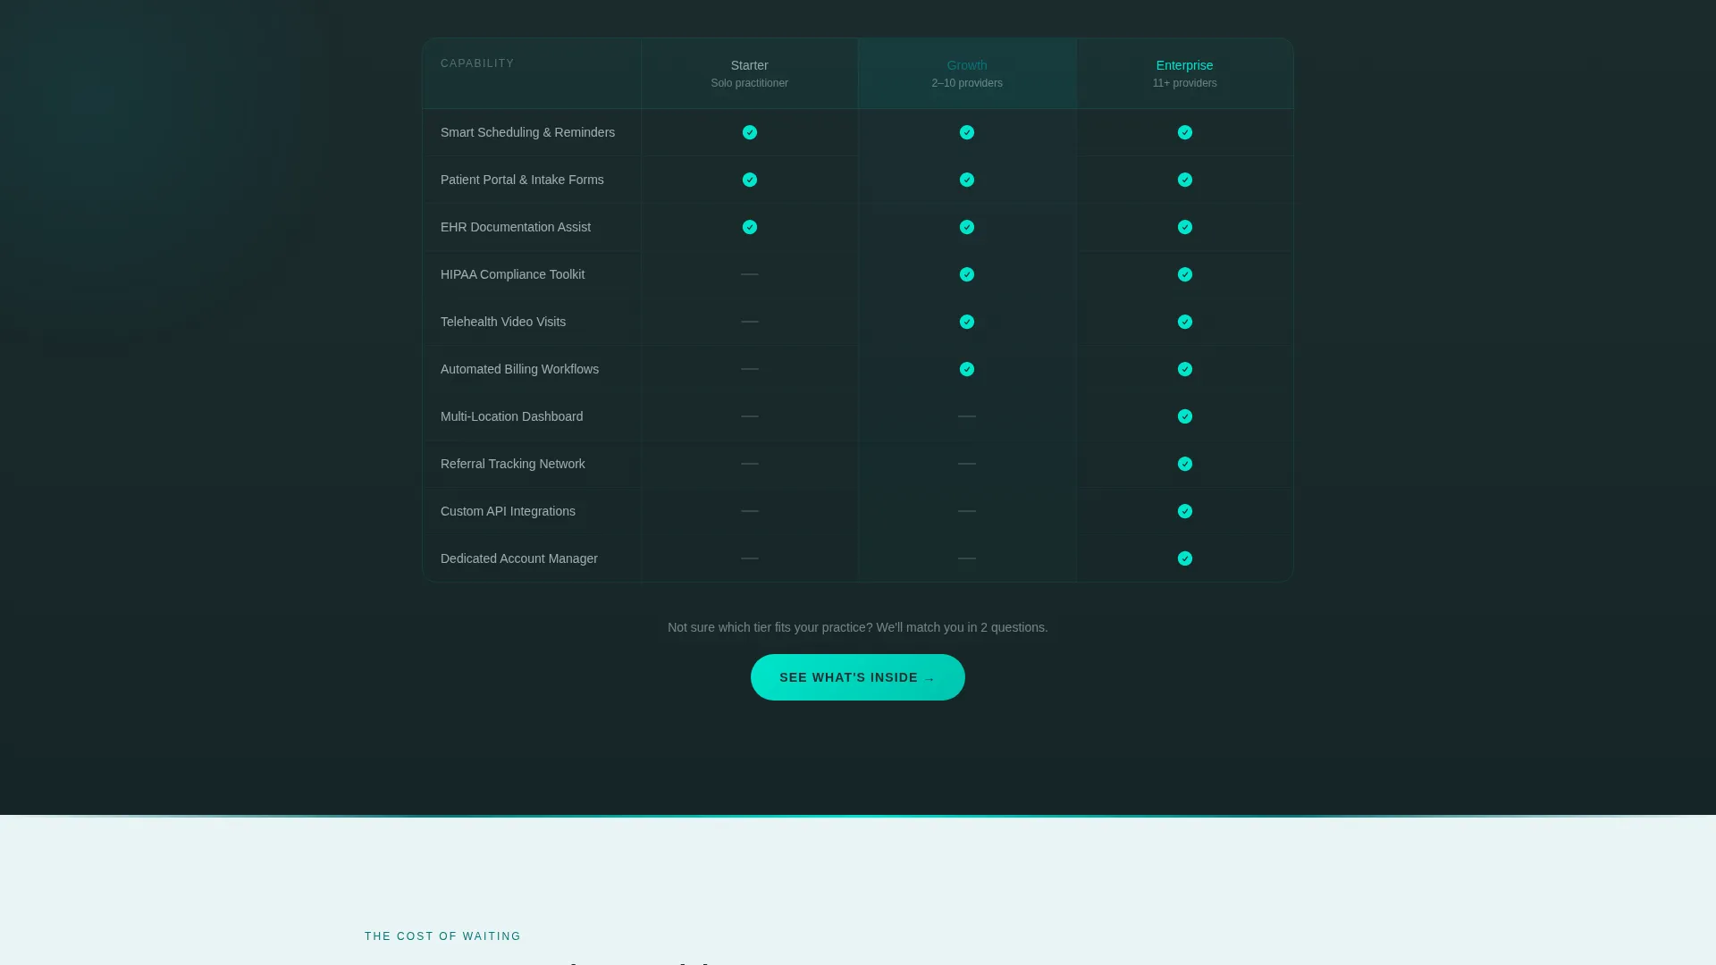The width and height of the screenshot is (1716, 965).
Task: Click '2–10 providers' subtitle text
Action: point(967,83)
